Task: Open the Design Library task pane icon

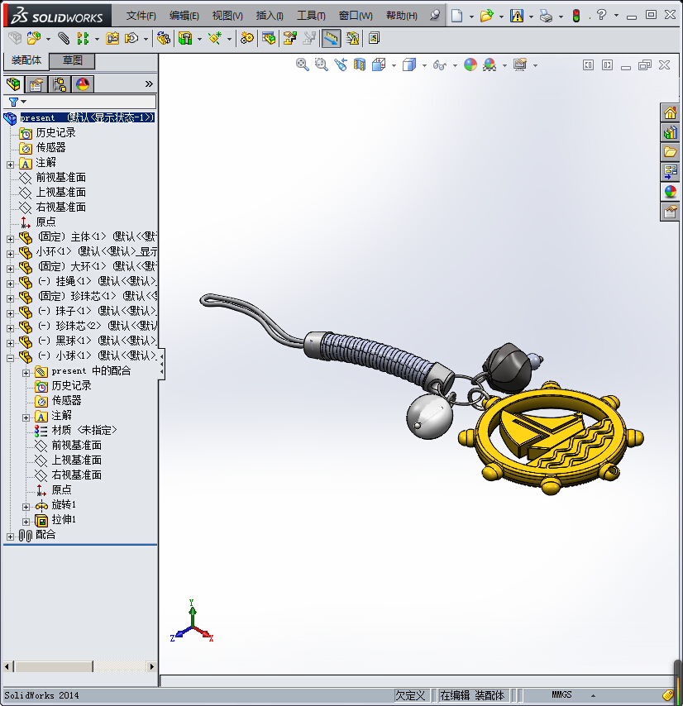Action: click(671, 132)
